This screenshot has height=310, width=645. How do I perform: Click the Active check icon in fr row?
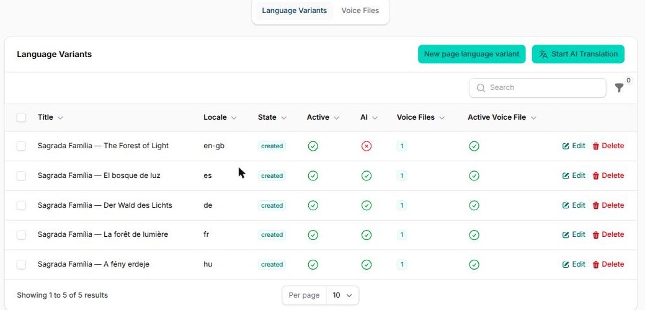pos(313,235)
